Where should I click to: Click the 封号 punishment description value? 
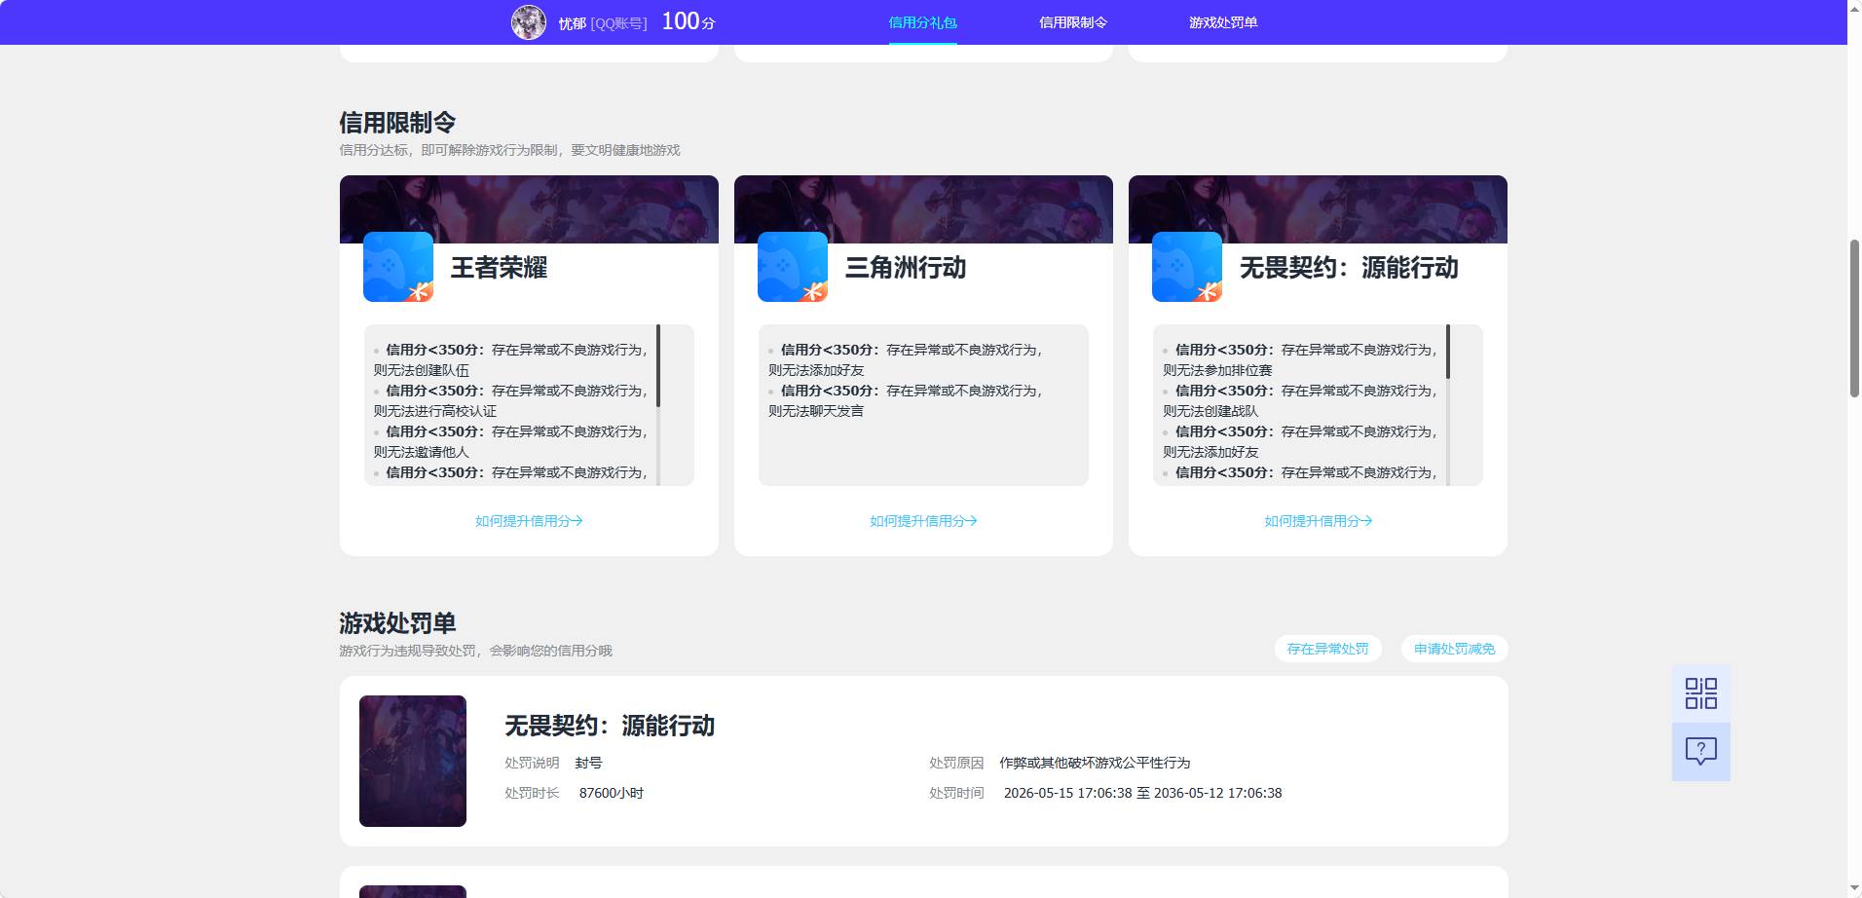coord(588,763)
